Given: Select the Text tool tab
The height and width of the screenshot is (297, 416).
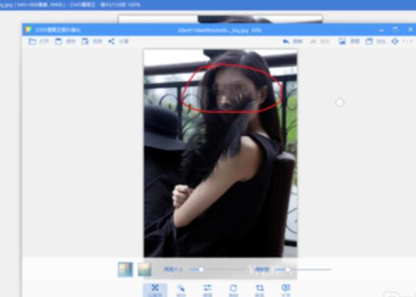Looking at the screenshot, I should (286, 290).
